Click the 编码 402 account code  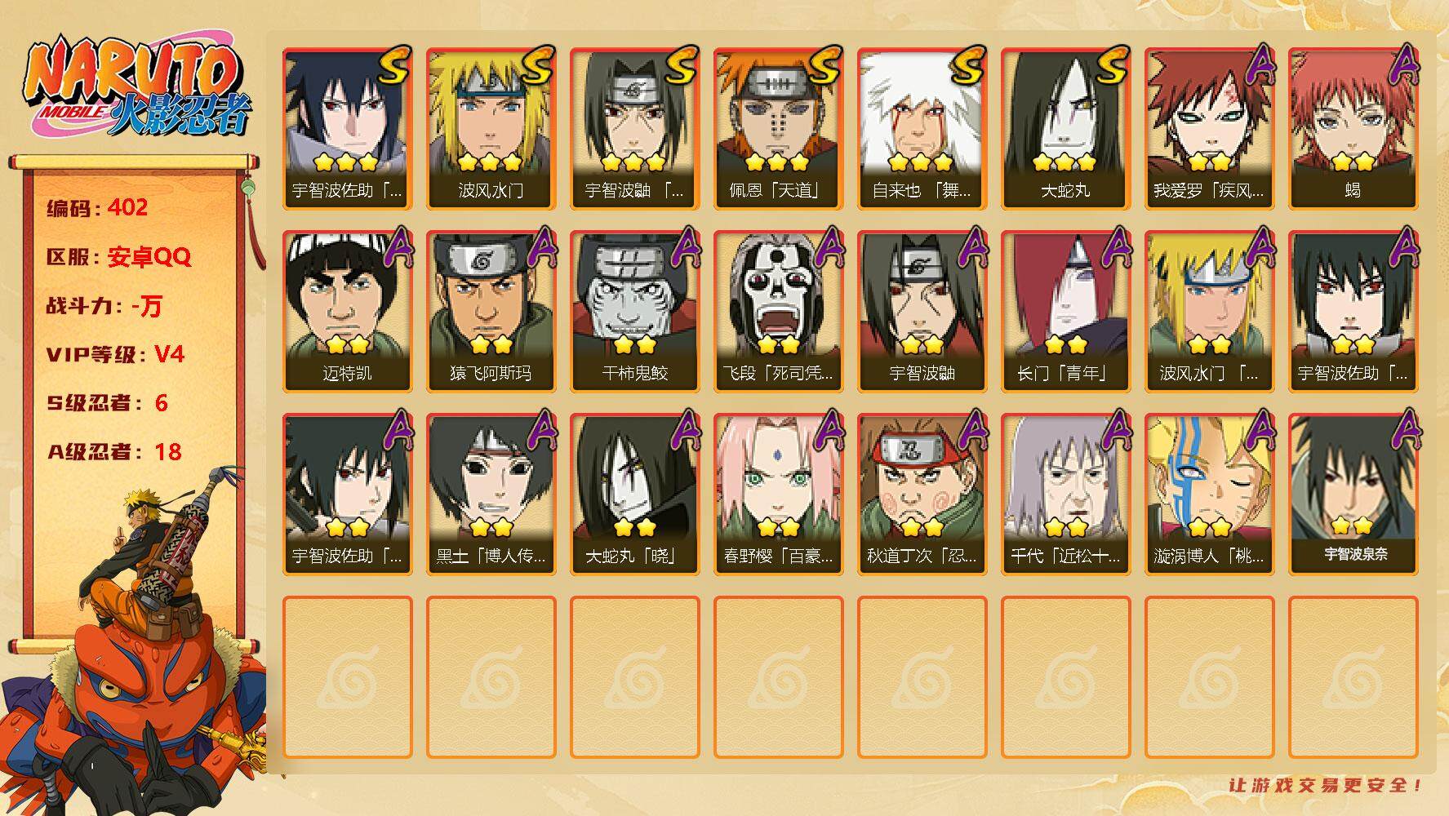point(97,208)
